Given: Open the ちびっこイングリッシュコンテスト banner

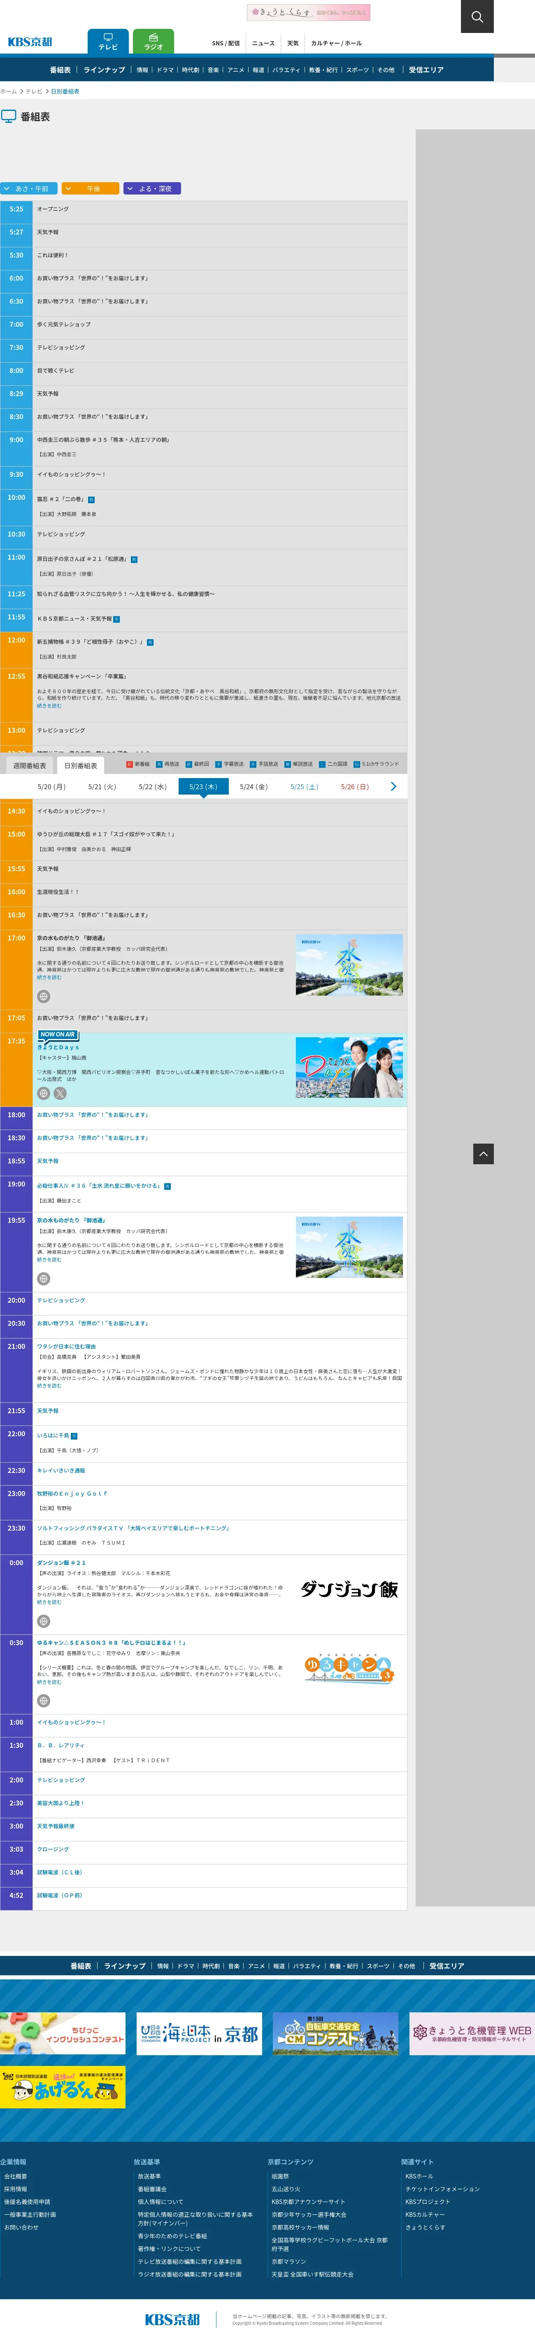Looking at the screenshot, I should coord(63,2033).
